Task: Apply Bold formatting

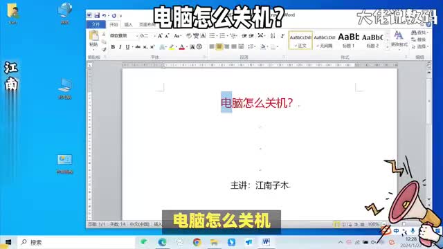Action: (113, 47)
